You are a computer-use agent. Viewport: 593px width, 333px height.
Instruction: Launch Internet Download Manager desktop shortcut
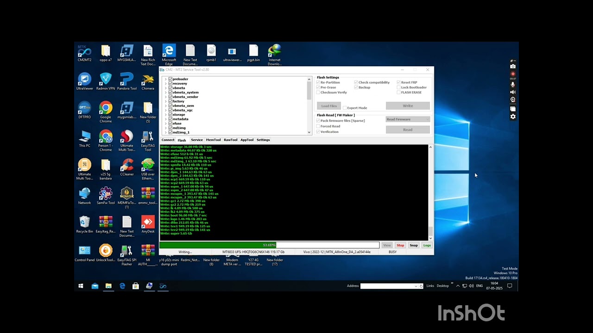coord(274,55)
